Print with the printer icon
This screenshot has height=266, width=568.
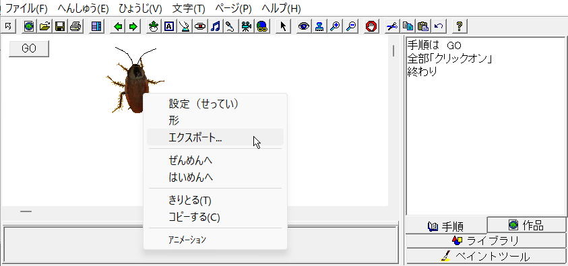pos(75,26)
